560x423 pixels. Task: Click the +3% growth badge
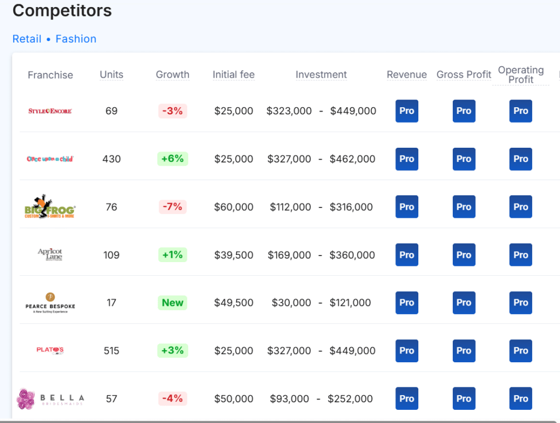tap(172, 350)
